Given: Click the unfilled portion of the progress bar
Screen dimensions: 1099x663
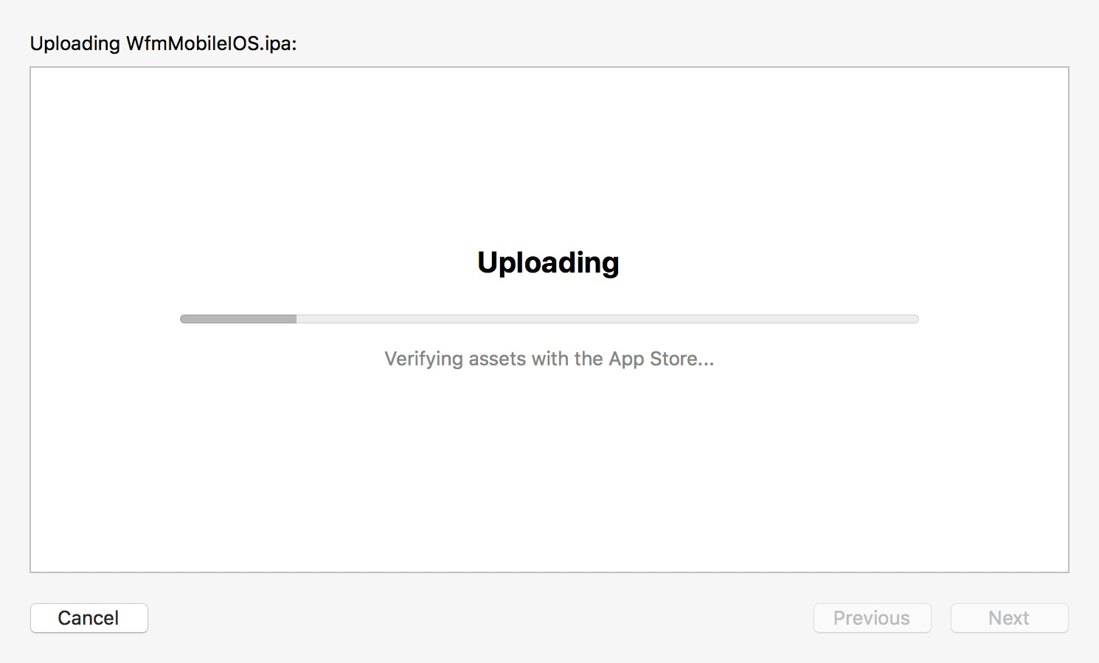Looking at the screenshot, I should click(606, 319).
